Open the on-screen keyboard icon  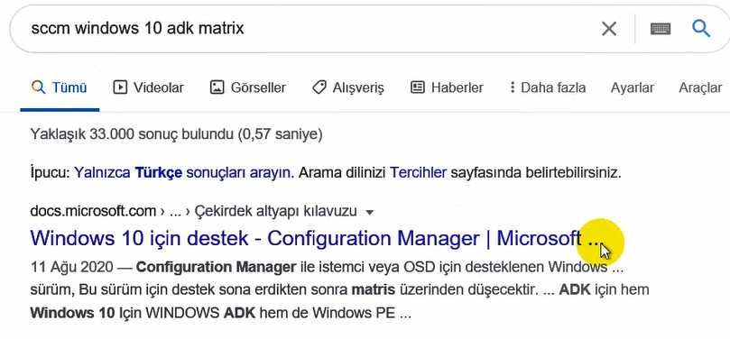[x=661, y=29]
